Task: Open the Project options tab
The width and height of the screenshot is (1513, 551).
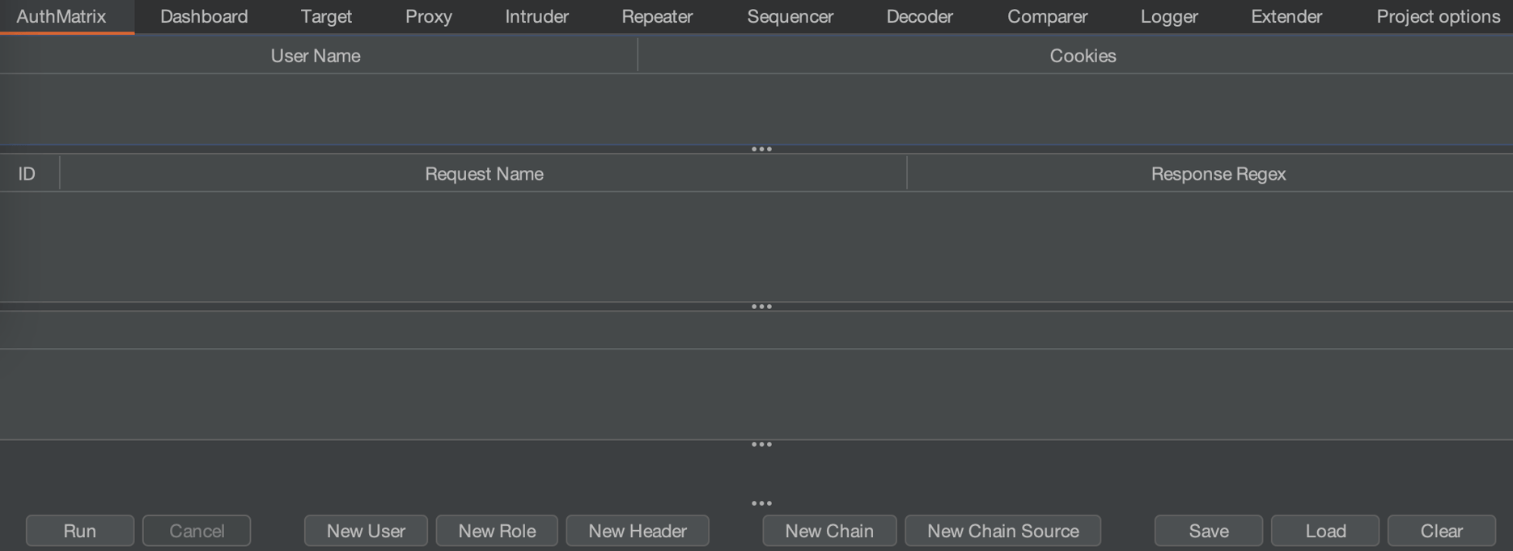Action: click(1438, 16)
